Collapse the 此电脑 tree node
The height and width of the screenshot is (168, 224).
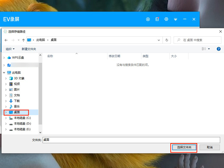[x=4, y=72]
